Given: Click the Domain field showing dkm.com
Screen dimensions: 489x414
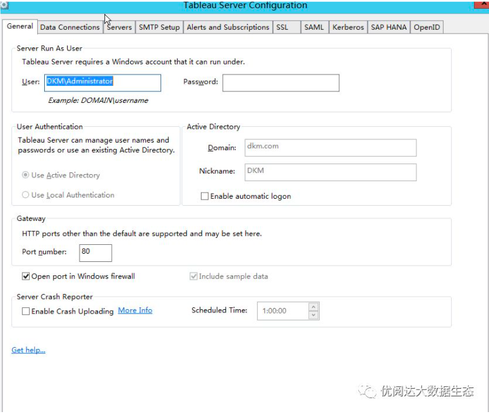Looking at the screenshot, I should (x=330, y=148).
